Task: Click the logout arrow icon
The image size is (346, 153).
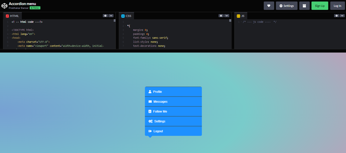Action: (x=150, y=131)
